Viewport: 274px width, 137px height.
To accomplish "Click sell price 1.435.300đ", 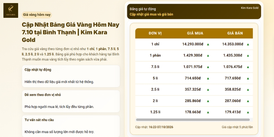I will [233, 55].
